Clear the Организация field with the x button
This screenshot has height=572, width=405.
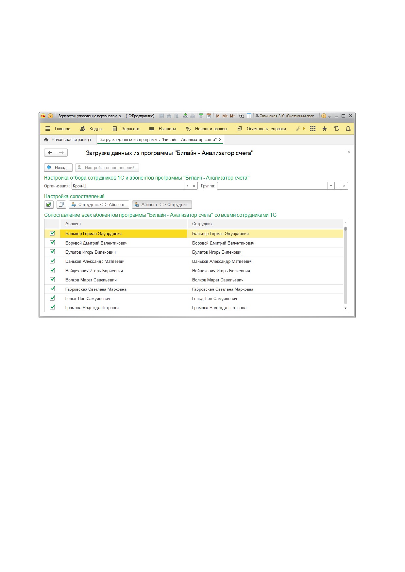194,186
